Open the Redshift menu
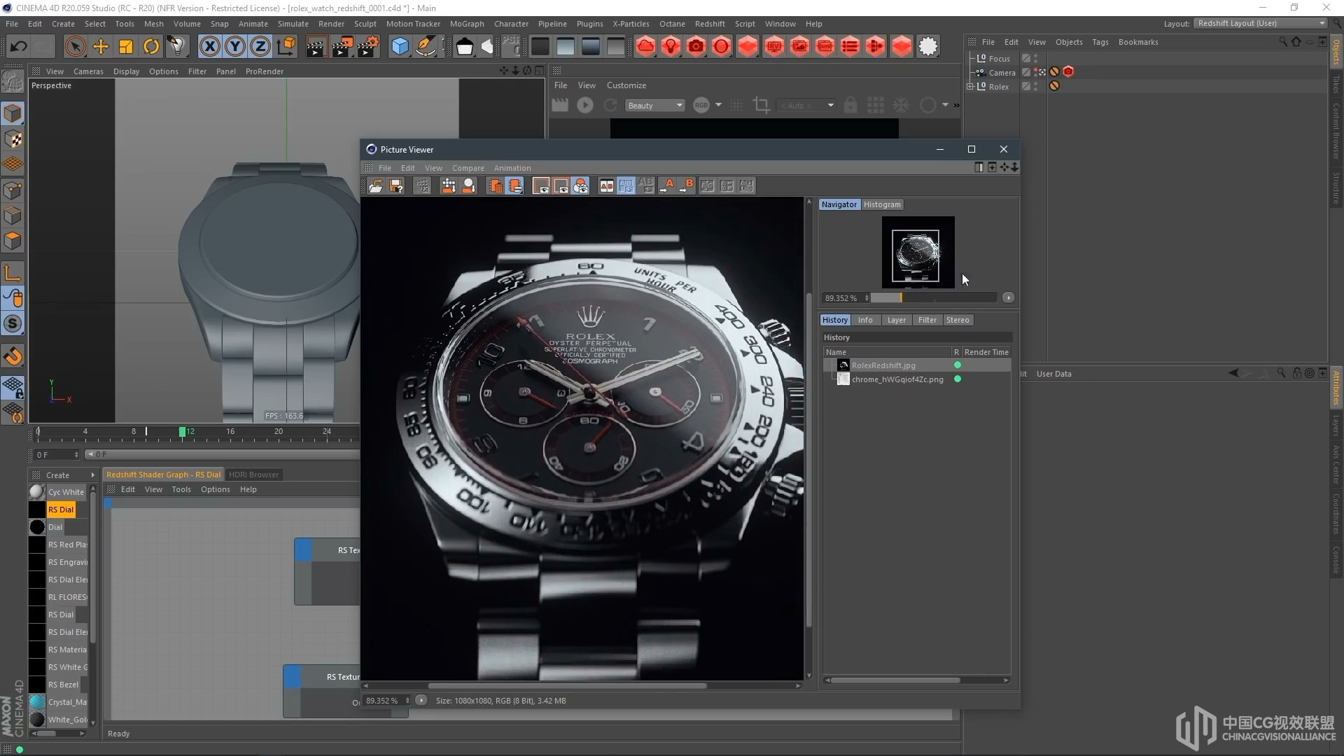 click(710, 24)
